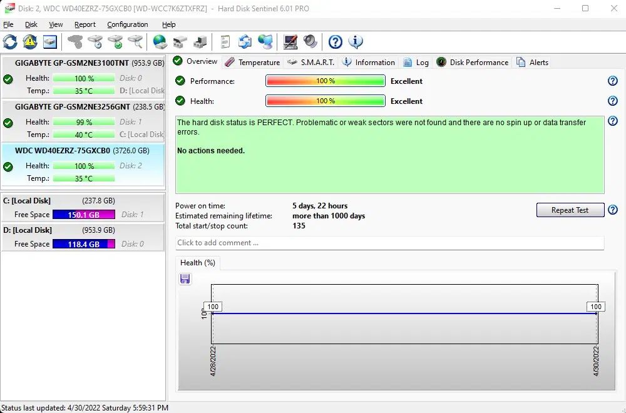This screenshot has width=626, height=413.
Task: Click green check icon of WDC WD40EZRZ-75GXCB0
Action: point(8,167)
